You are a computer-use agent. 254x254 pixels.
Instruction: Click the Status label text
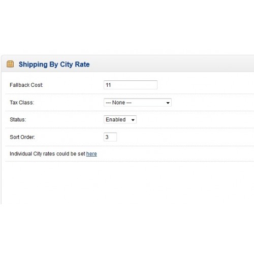coord(18,119)
